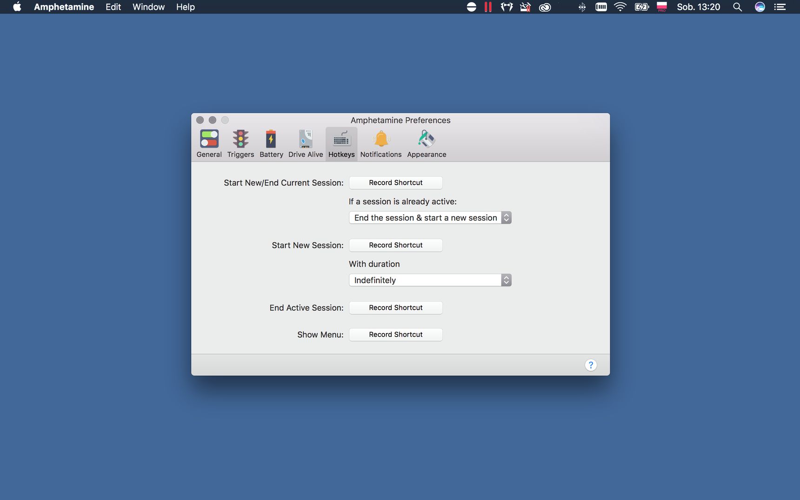Screen dimensions: 800x500
Task: Record shortcut for Start New Session
Action: 396,245
